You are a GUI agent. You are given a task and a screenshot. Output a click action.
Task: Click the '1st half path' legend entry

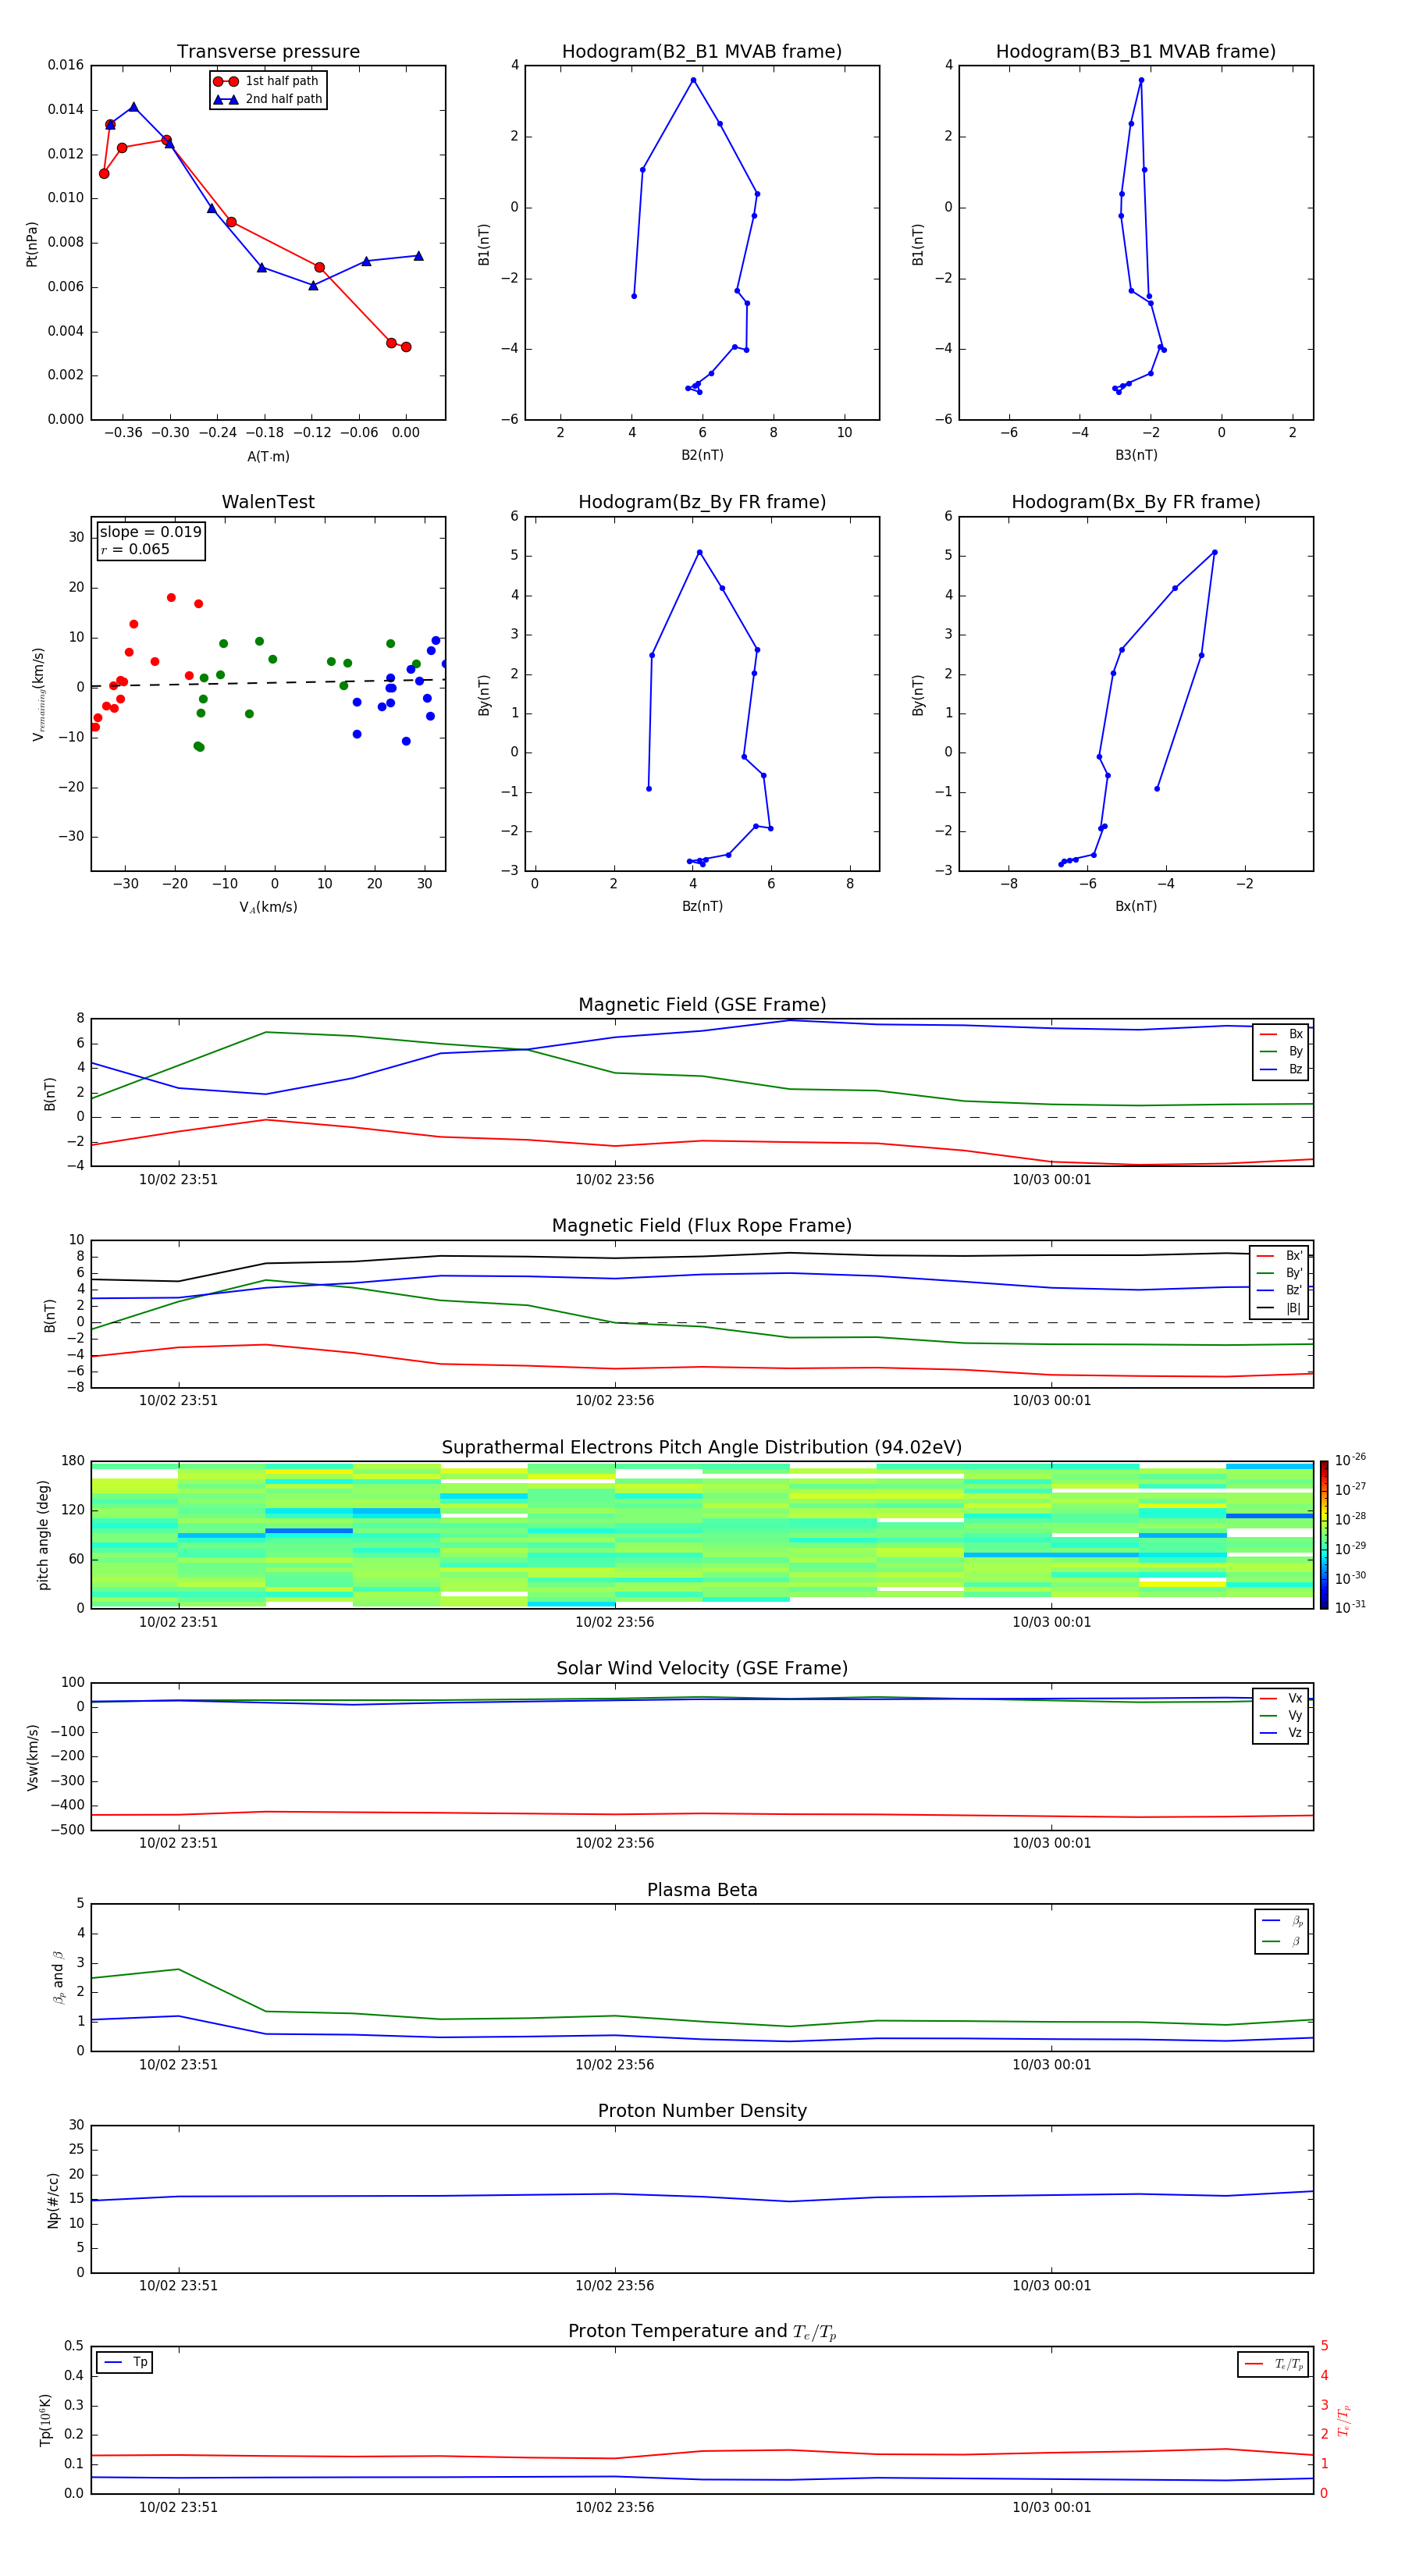[267, 81]
